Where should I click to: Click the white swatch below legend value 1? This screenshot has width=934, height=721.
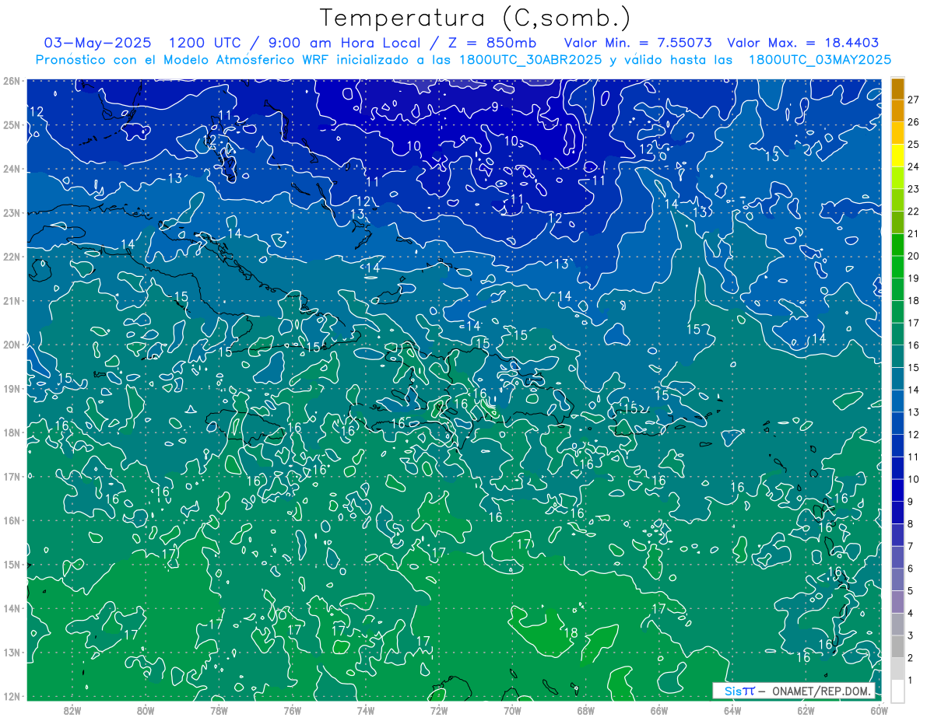pos(897,691)
